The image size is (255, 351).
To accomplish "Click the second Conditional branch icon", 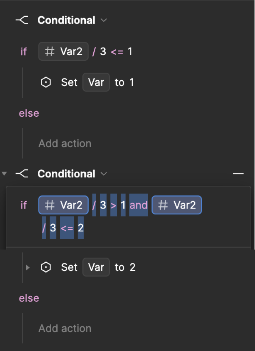I will click(22, 174).
